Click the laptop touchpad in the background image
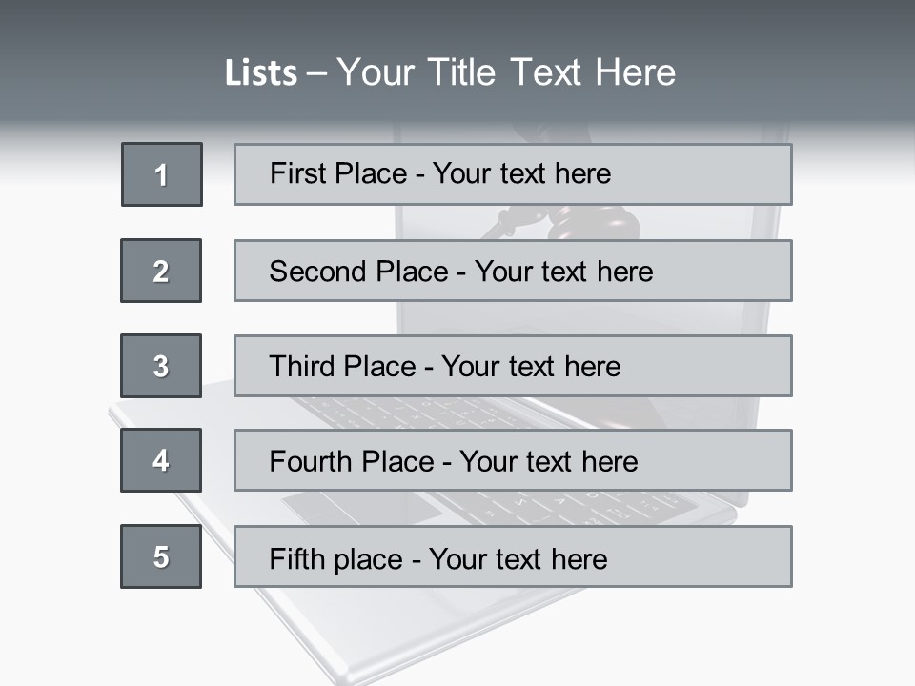This screenshot has width=915, height=686. 362,507
